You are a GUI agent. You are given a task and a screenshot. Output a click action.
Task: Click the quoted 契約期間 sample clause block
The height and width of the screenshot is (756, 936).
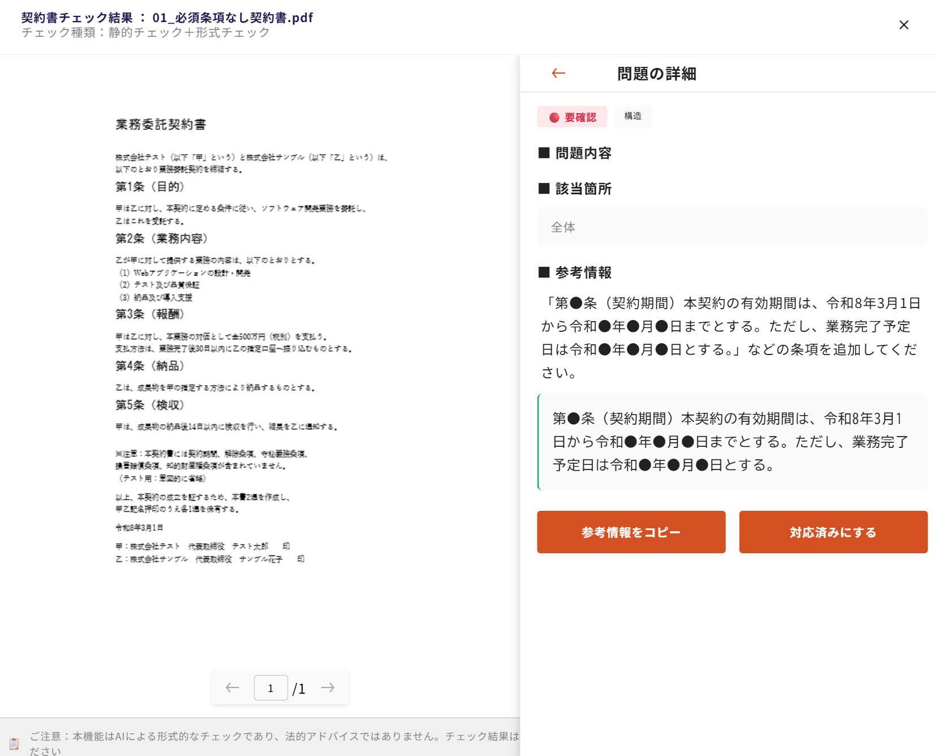[732, 442]
